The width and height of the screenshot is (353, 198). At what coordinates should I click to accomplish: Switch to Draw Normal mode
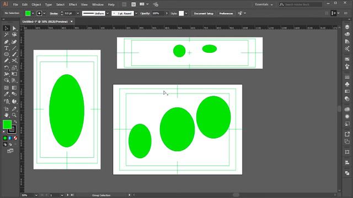[x=5, y=145]
